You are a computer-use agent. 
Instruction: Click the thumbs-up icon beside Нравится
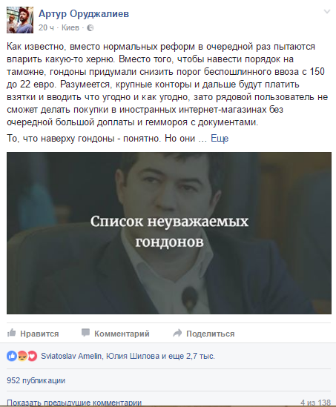click(11, 333)
